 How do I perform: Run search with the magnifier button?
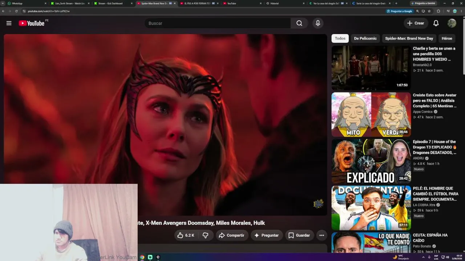pos(299,23)
